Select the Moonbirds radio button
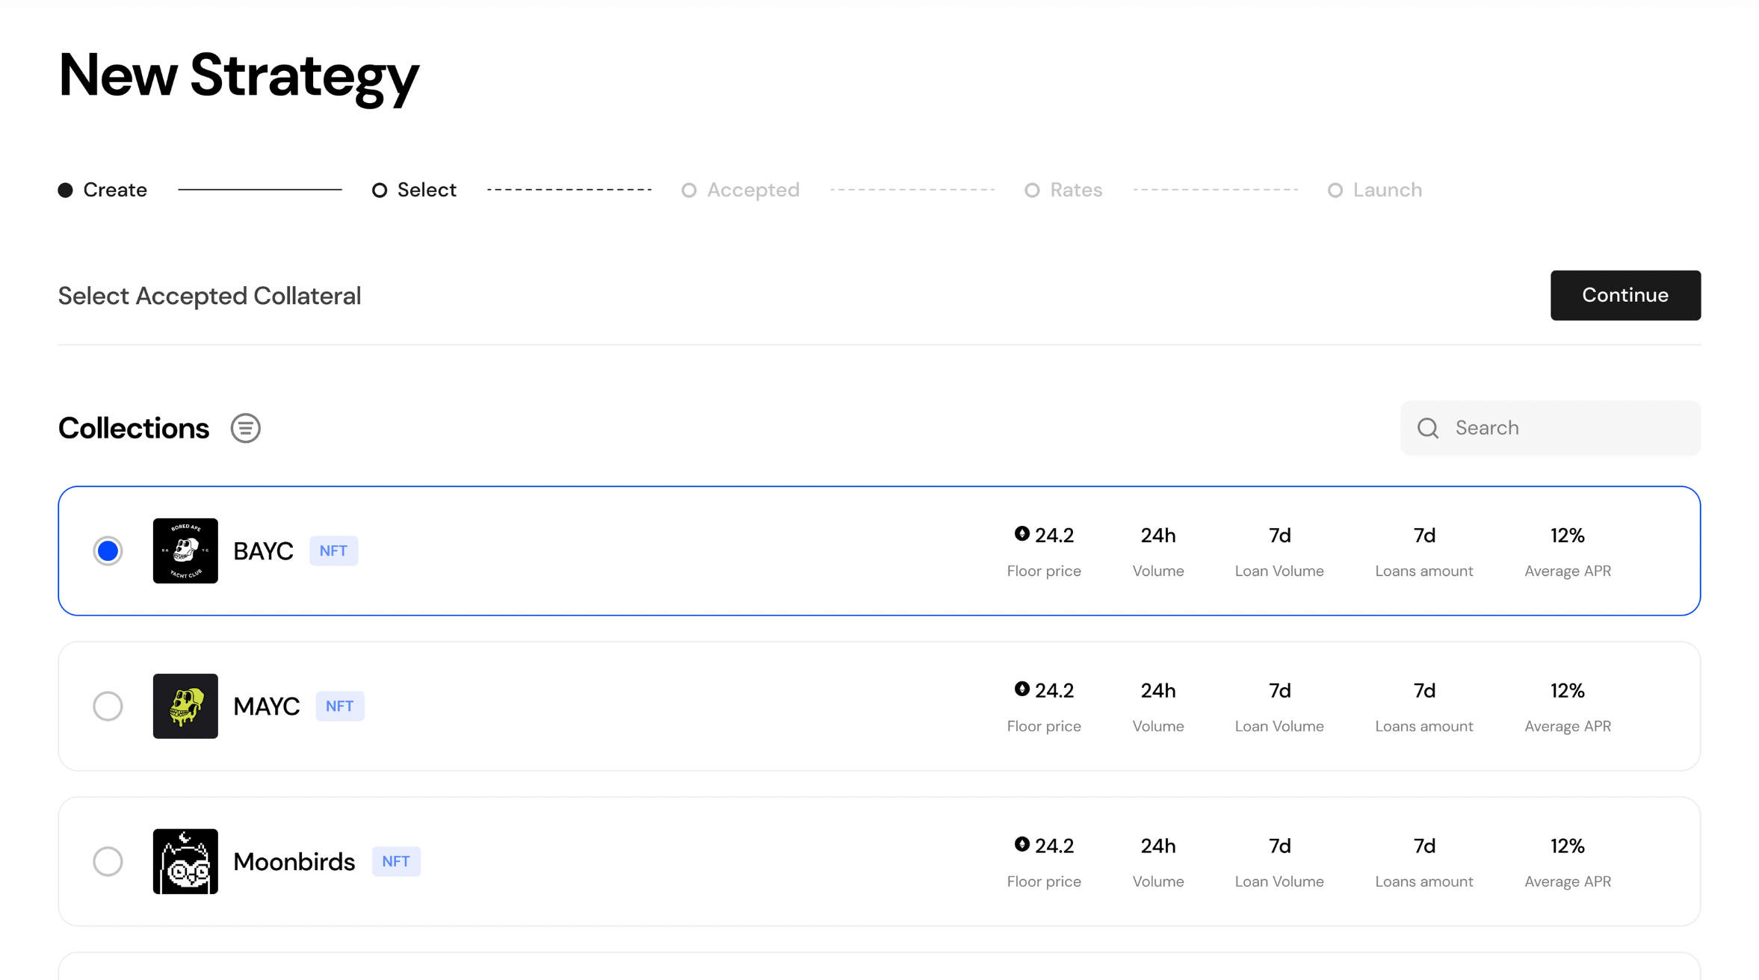Screen dimensions: 1759x980 pyautogui.click(x=108, y=861)
